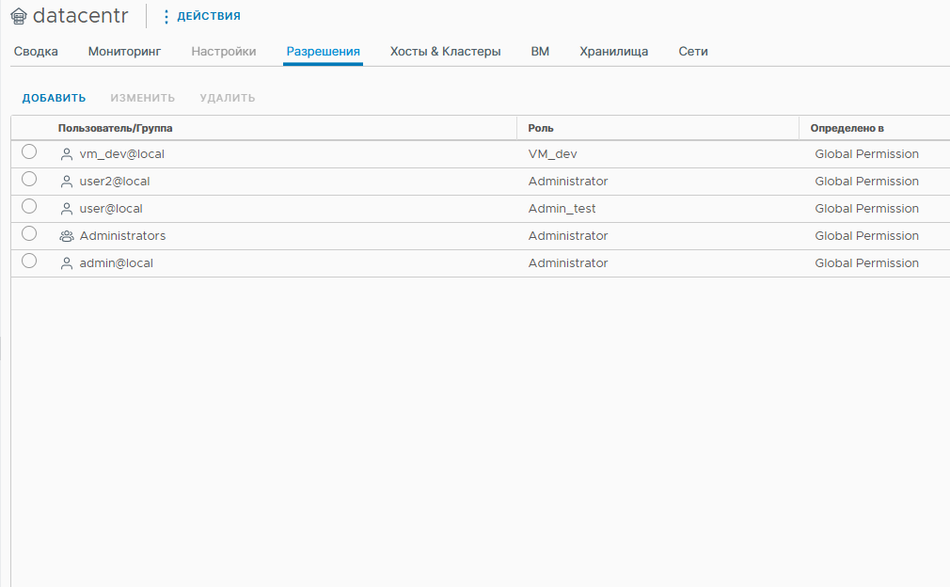This screenshot has width=950, height=587.
Task: Sort by the Роль column header
Action: click(541, 129)
